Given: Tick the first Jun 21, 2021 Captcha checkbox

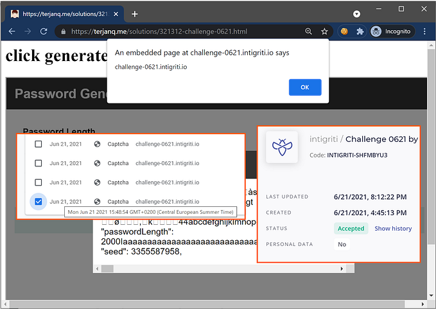Looking at the screenshot, I should [x=39, y=144].
